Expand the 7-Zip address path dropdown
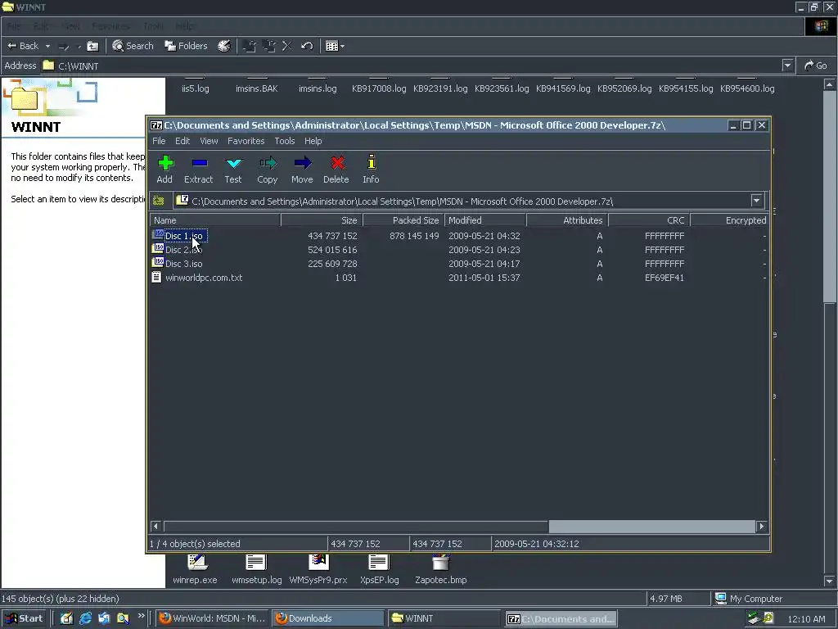838x629 pixels. [x=756, y=201]
